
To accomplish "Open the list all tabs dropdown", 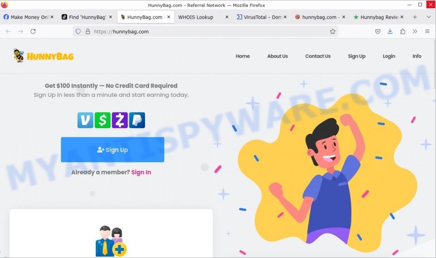I will 428,17.
